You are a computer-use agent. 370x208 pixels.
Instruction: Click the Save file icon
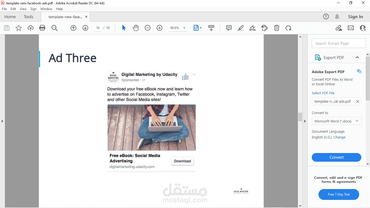click(7, 28)
